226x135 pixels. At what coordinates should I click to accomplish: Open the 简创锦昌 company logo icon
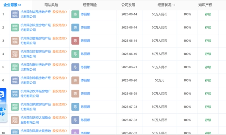(15, 80)
